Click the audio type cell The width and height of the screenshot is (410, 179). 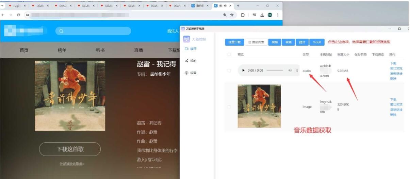pos(307,71)
